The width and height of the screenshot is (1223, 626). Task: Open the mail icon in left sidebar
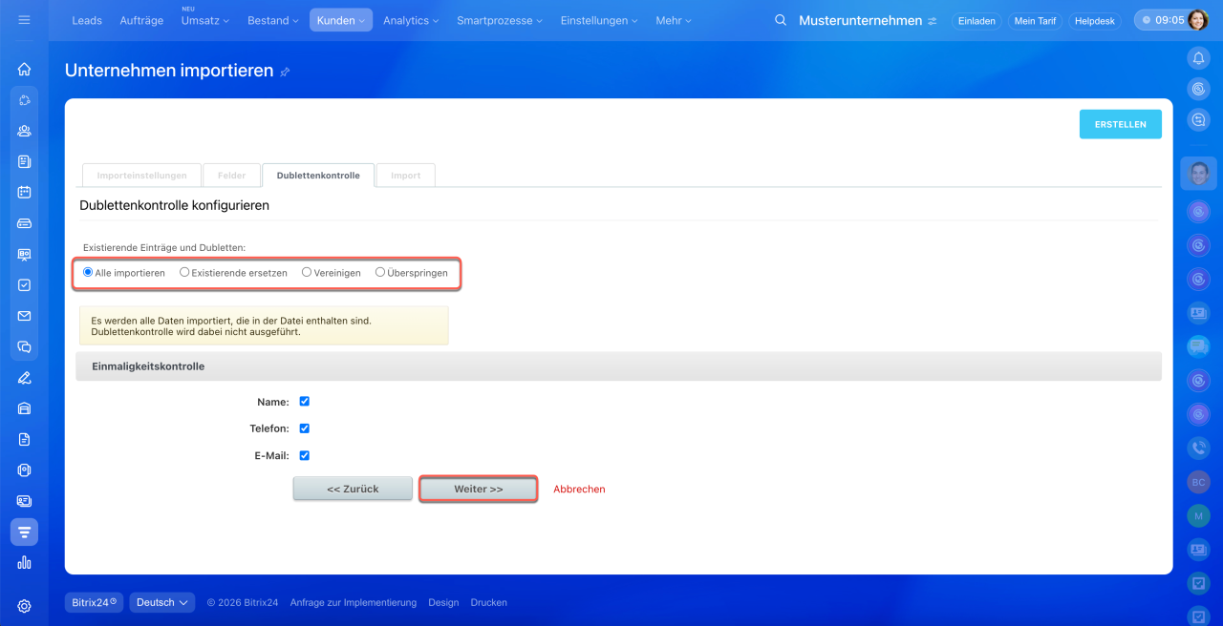[x=24, y=316]
